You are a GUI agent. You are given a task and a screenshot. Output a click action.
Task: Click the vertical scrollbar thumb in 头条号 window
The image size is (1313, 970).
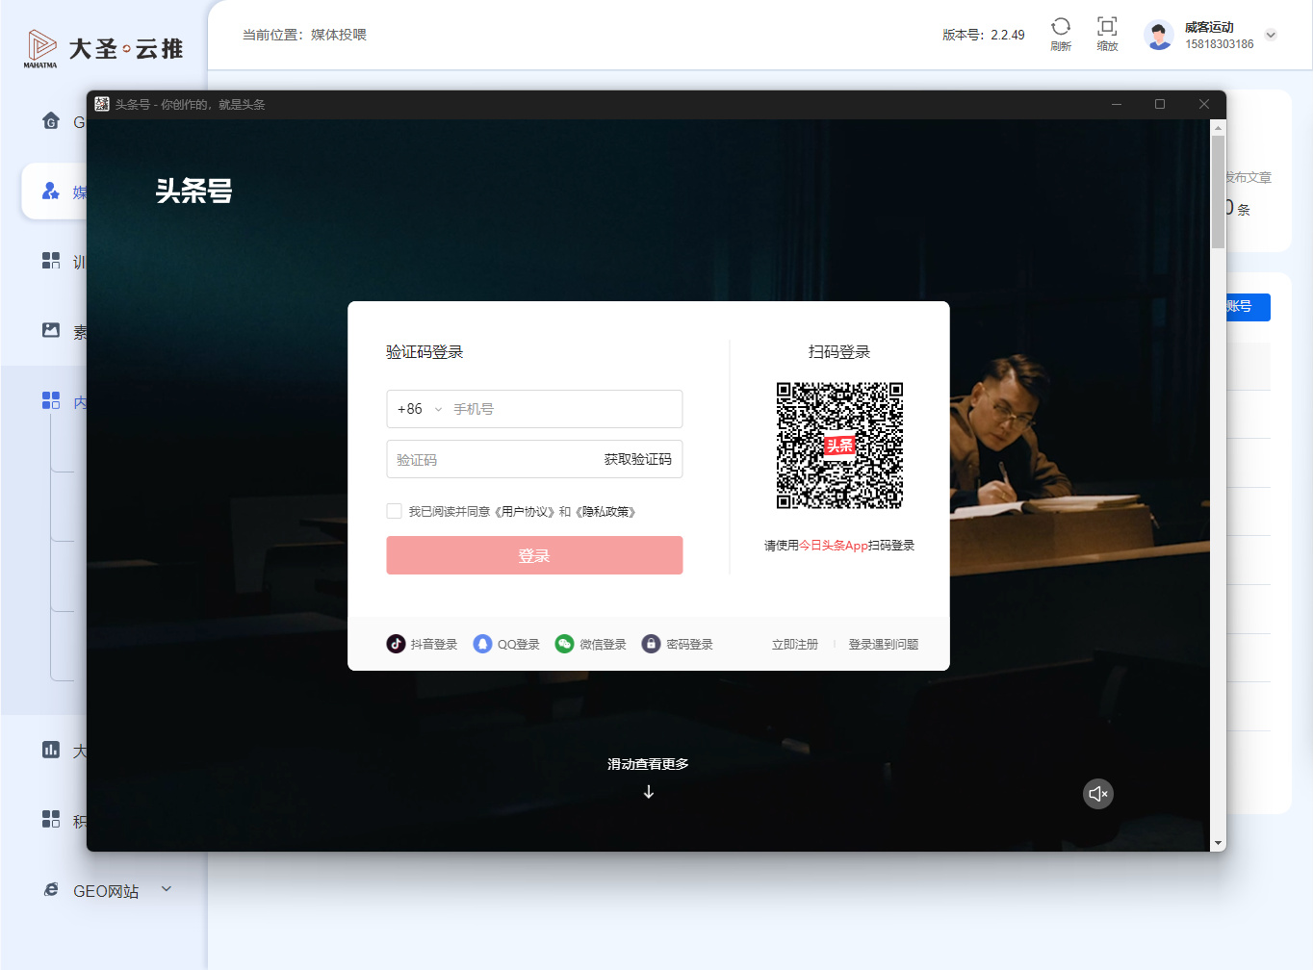click(1219, 191)
